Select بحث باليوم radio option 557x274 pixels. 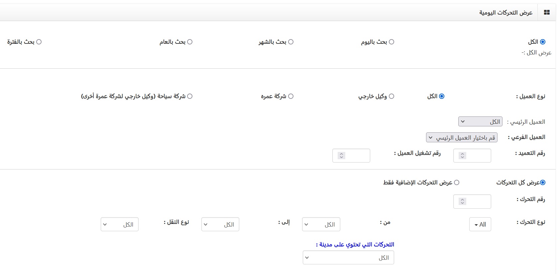click(x=391, y=42)
